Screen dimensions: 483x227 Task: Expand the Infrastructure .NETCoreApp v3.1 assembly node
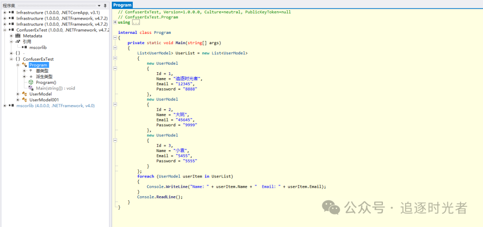coord(4,12)
